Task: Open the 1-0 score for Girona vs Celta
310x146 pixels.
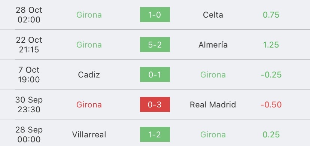Action: click(x=155, y=15)
